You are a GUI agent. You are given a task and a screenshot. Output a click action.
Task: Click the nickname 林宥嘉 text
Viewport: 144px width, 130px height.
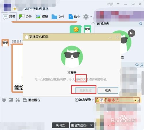pyautogui.click(x=72, y=72)
